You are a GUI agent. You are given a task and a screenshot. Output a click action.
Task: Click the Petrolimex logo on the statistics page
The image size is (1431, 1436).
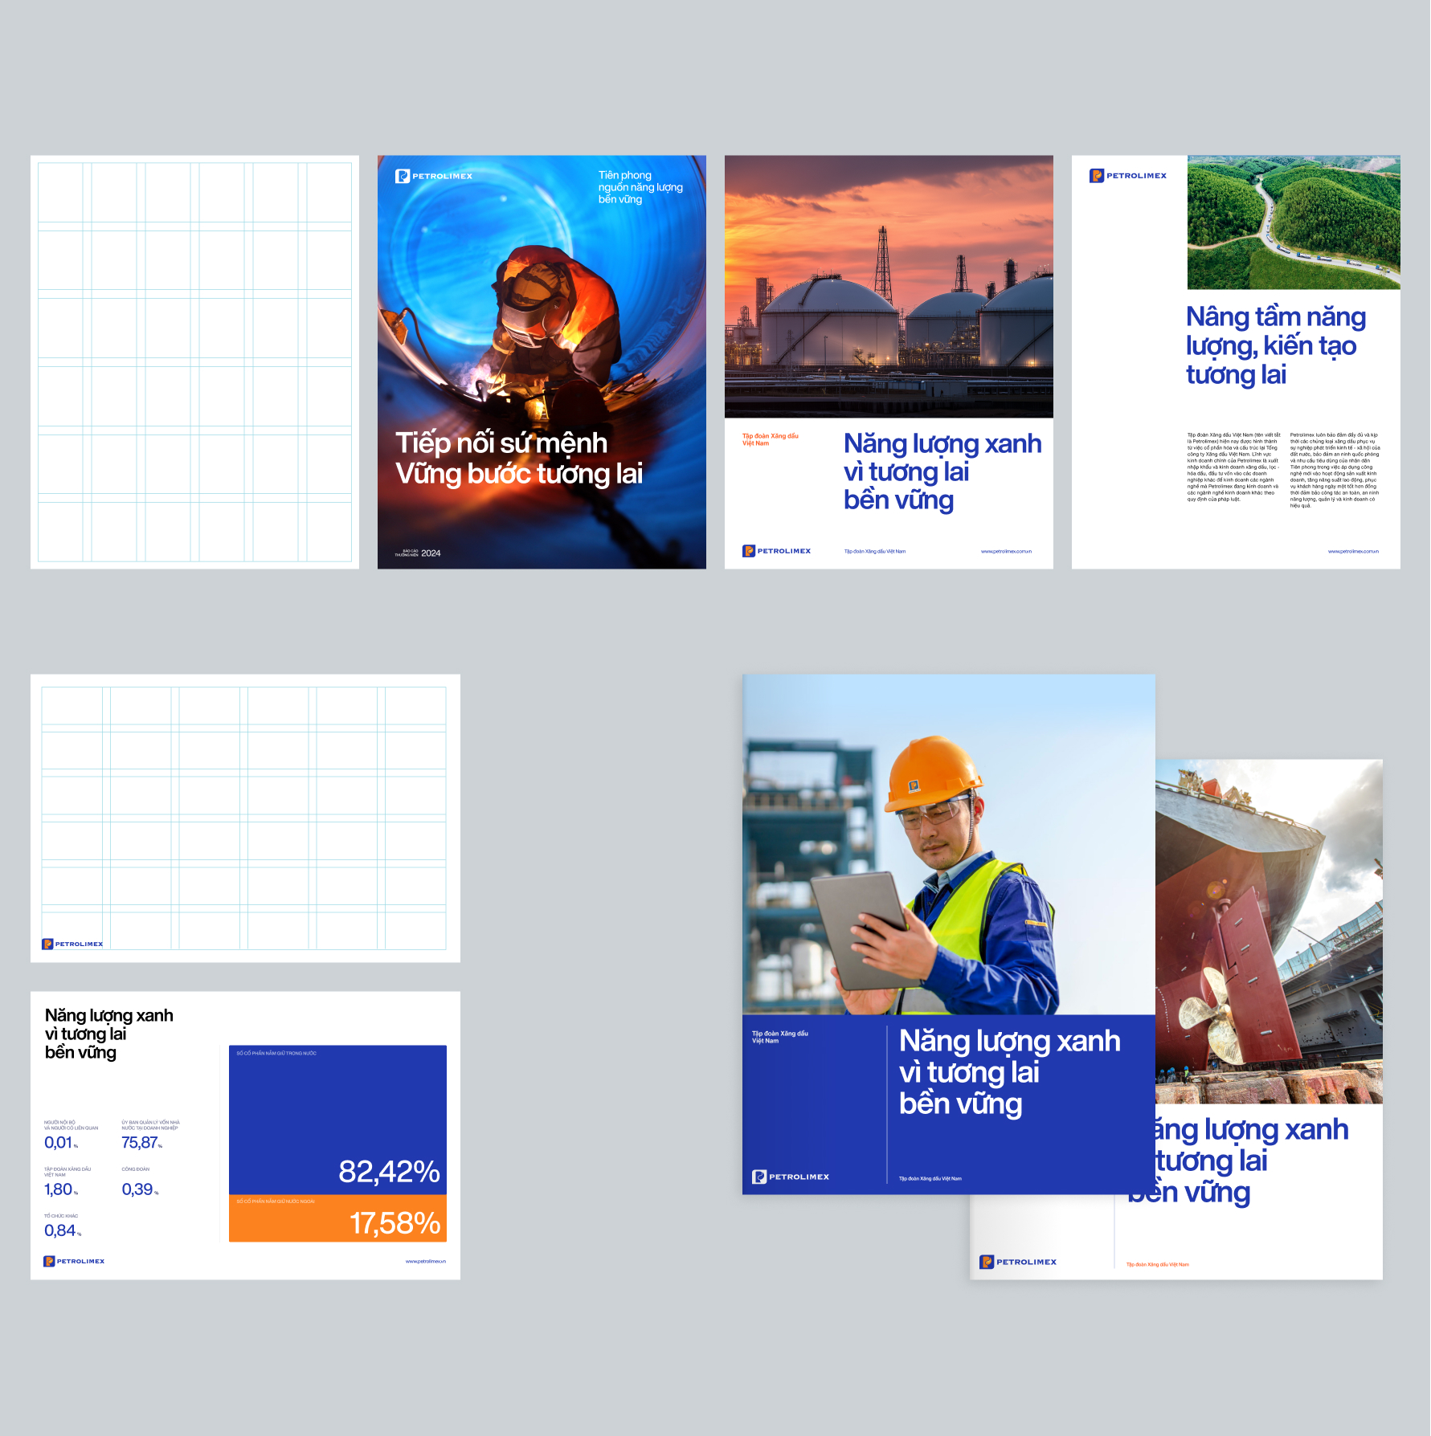click(74, 1261)
